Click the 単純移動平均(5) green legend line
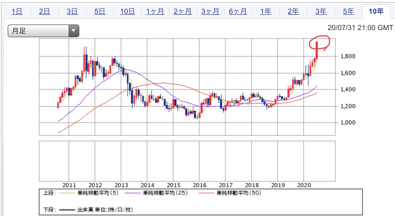 tap(68, 193)
